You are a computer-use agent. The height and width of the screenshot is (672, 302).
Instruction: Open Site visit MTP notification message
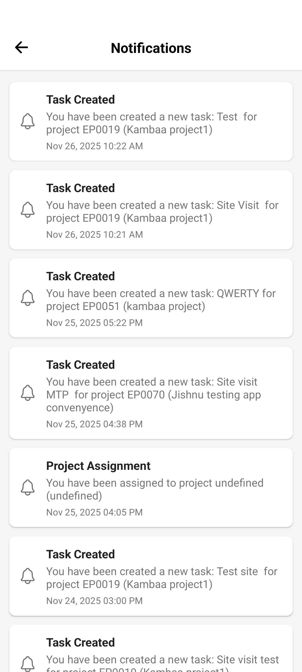point(154,395)
